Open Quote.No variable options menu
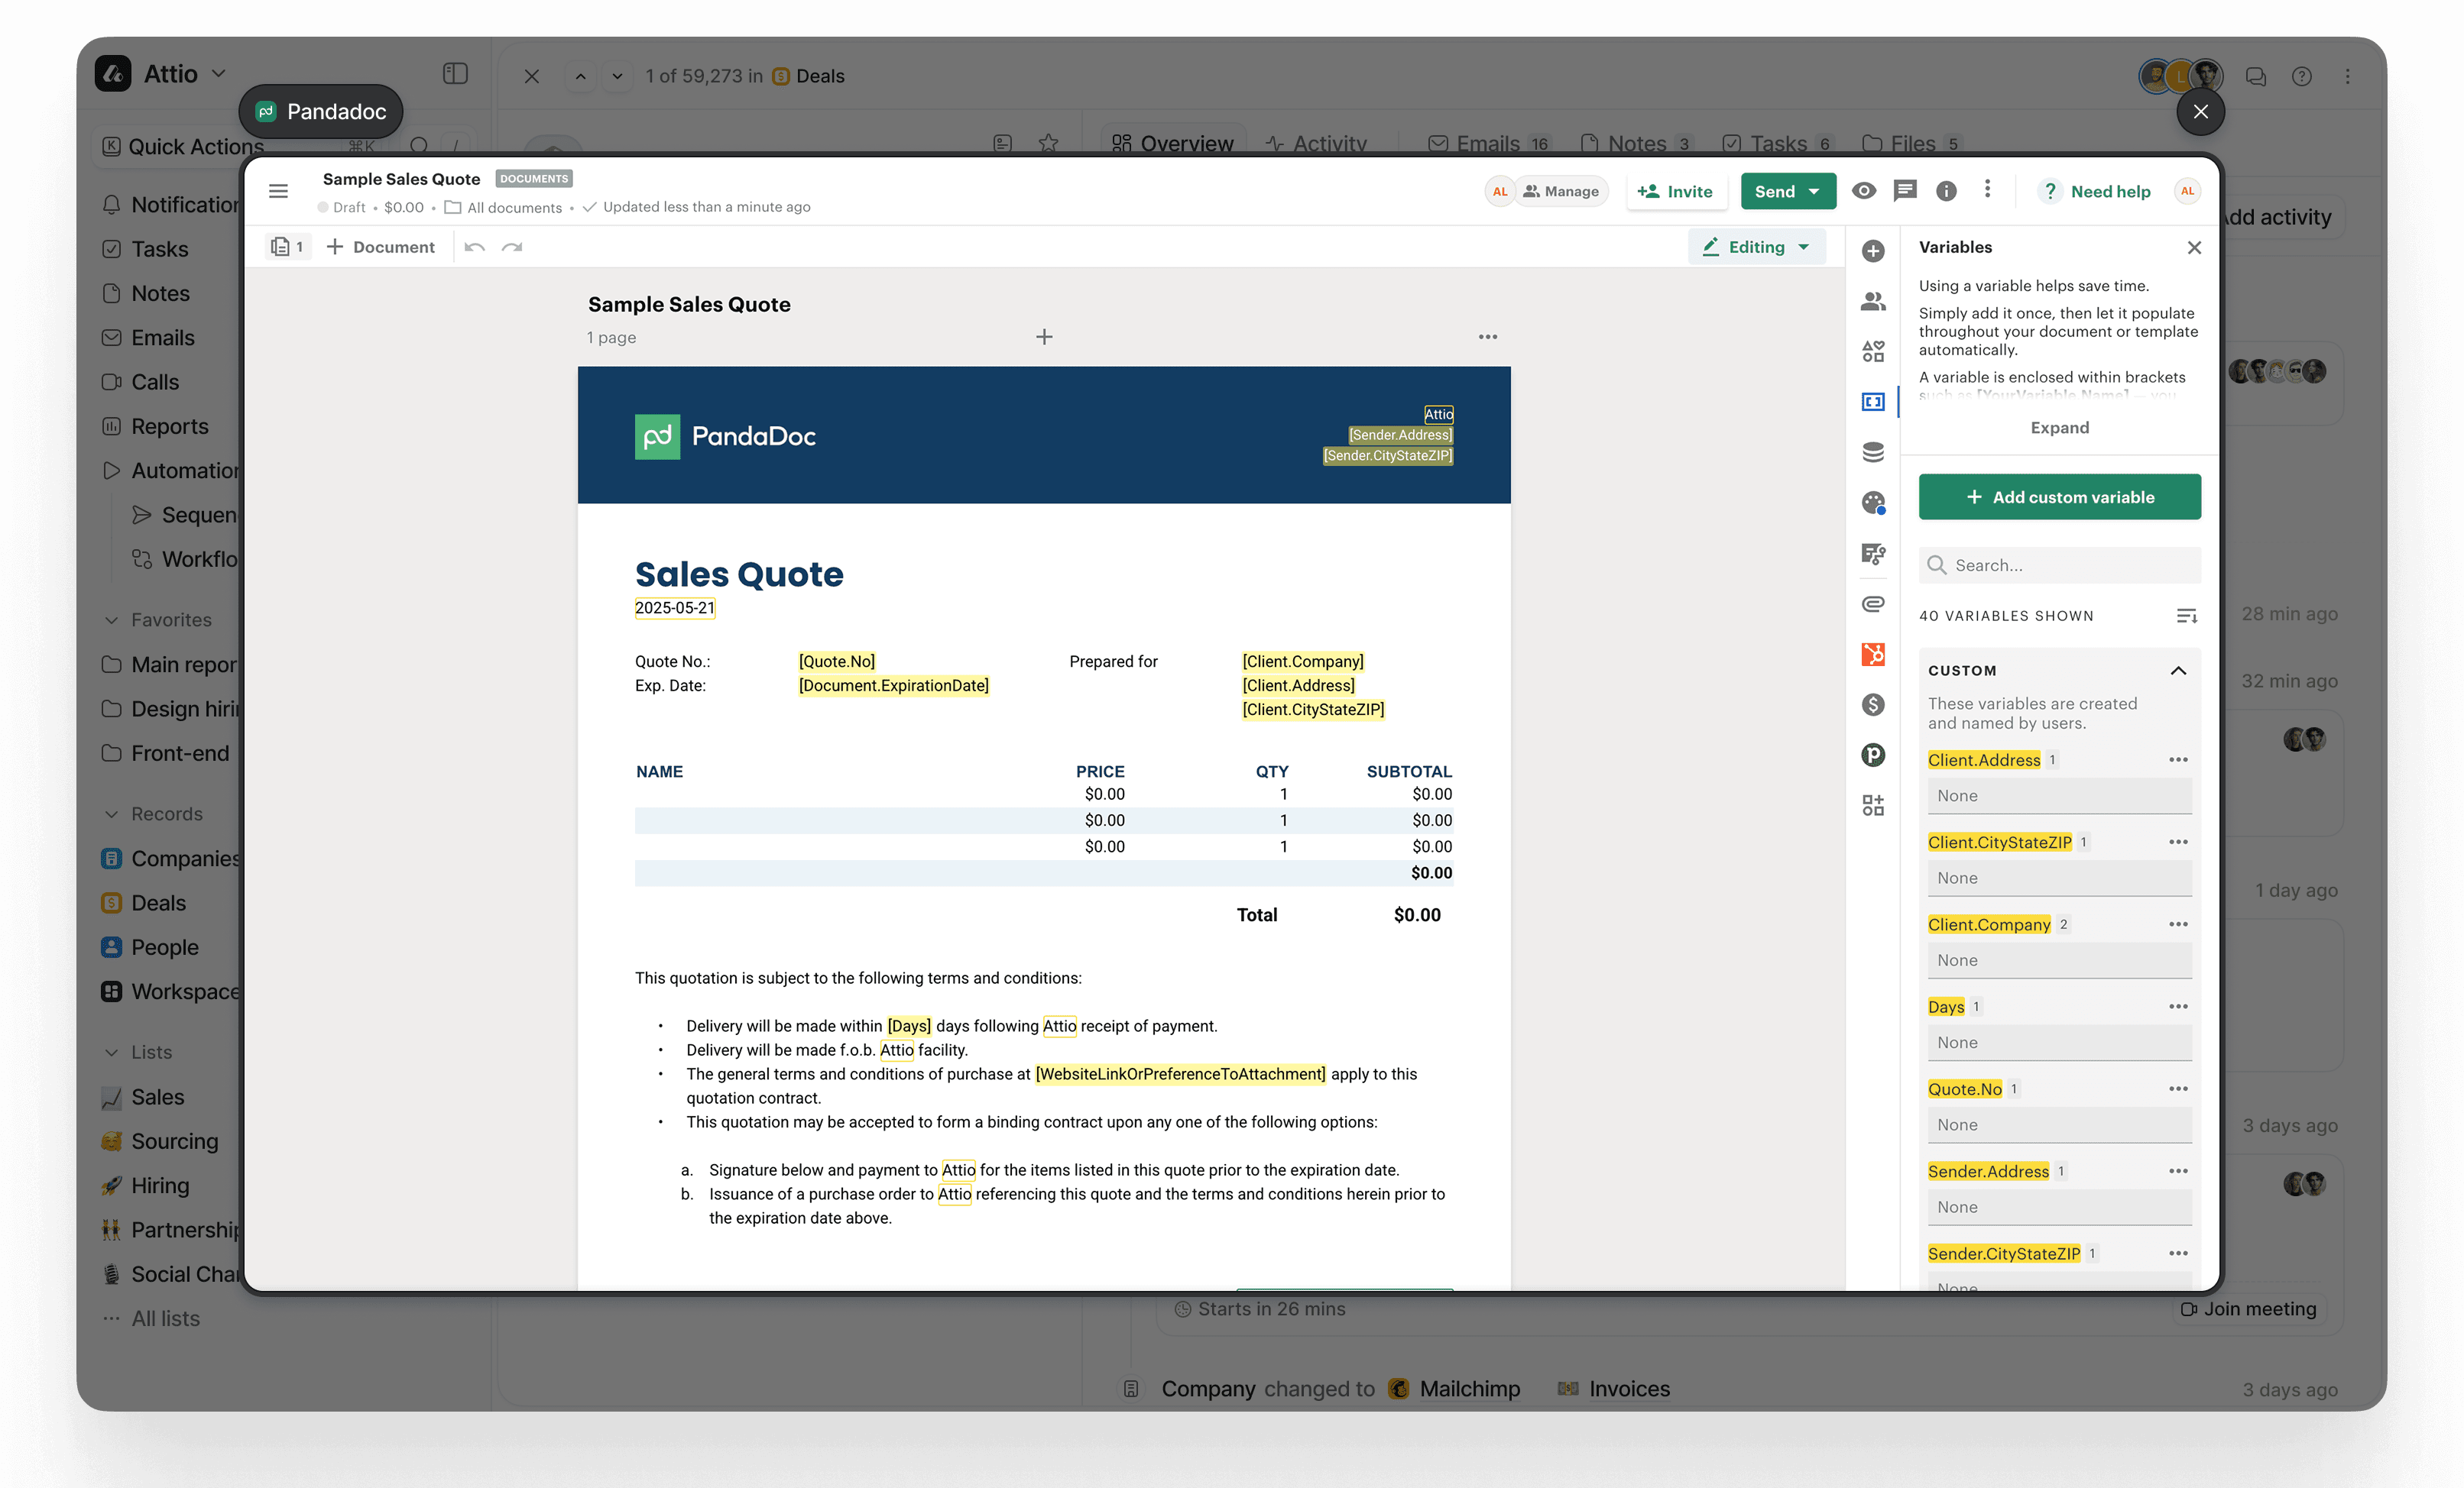2464x1488 pixels. coord(2178,1089)
